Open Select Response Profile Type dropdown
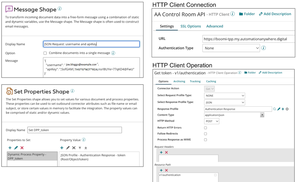This screenshot has height=182, width=297. [225, 102]
